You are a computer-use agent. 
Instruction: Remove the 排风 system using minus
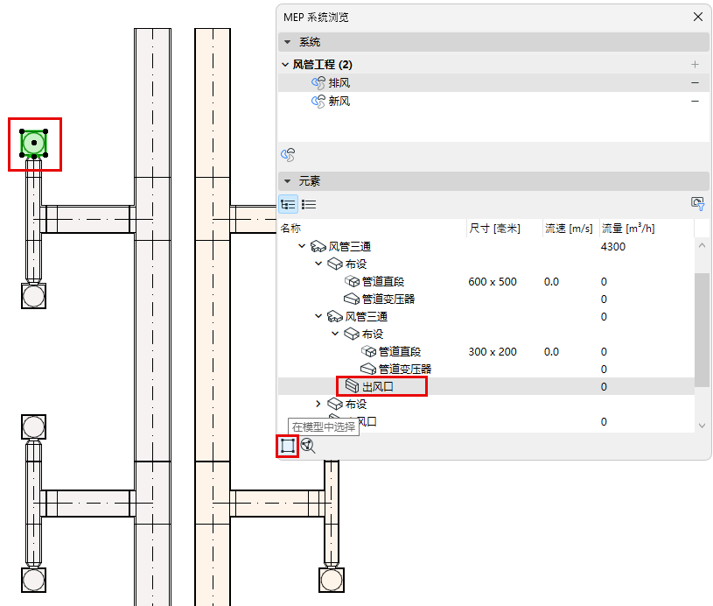tap(695, 83)
